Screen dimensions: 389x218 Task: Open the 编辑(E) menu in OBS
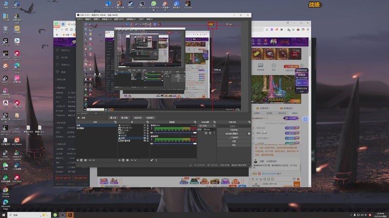88,19
